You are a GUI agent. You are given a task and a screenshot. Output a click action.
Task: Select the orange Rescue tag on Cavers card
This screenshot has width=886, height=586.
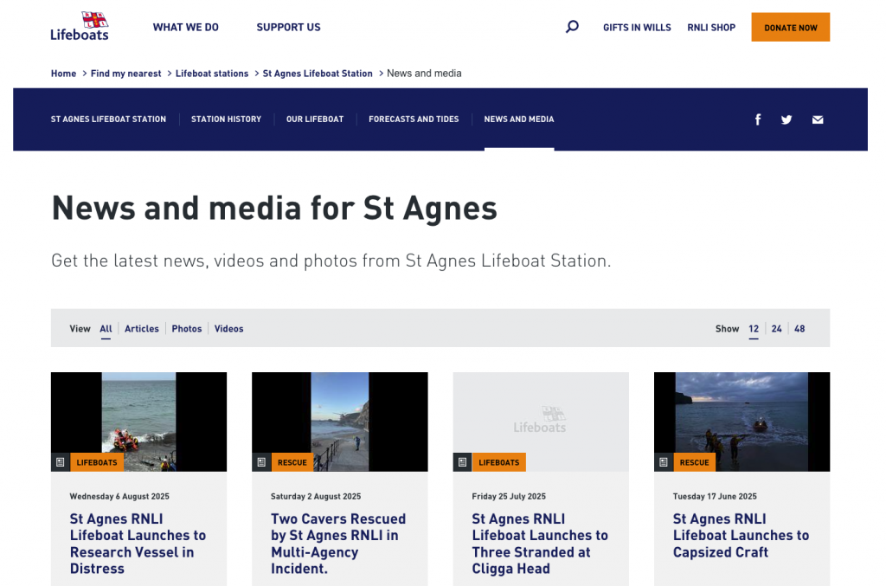pos(292,462)
